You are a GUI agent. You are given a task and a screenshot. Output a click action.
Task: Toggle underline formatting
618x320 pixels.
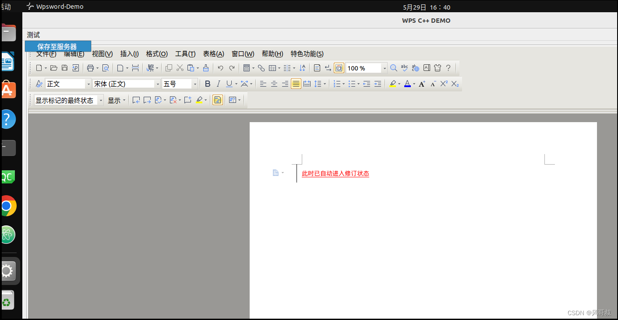(x=229, y=84)
